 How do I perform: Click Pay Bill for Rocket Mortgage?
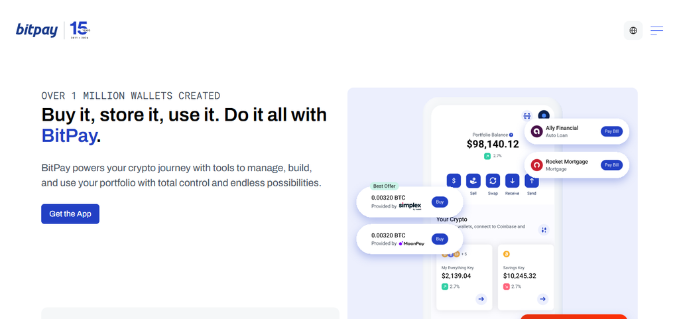611,165
